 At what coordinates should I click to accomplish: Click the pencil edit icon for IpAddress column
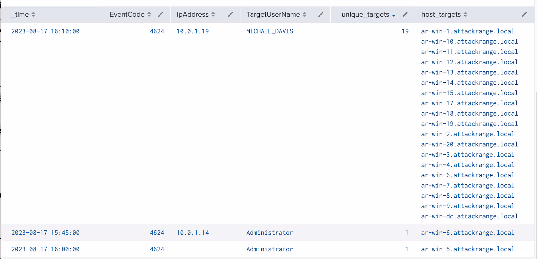230,14
